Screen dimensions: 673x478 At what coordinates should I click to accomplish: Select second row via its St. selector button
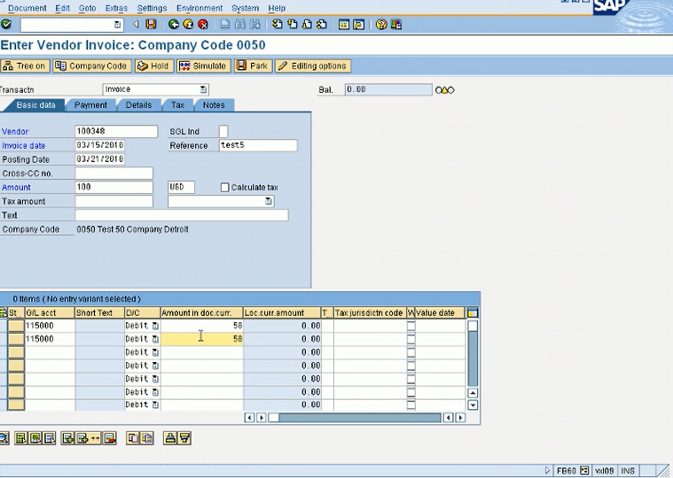tap(16, 339)
